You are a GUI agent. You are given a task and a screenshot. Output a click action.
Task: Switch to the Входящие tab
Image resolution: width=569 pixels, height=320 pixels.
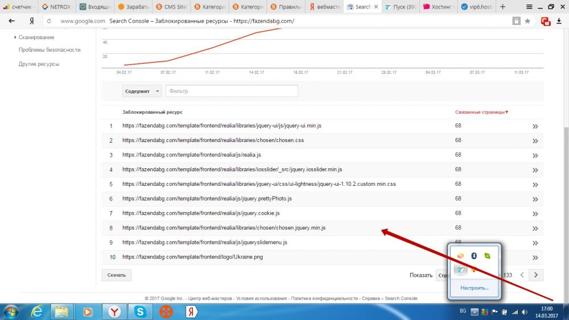click(95, 6)
